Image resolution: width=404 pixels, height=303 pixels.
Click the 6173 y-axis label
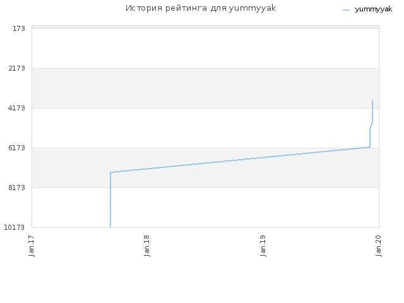(x=17, y=148)
